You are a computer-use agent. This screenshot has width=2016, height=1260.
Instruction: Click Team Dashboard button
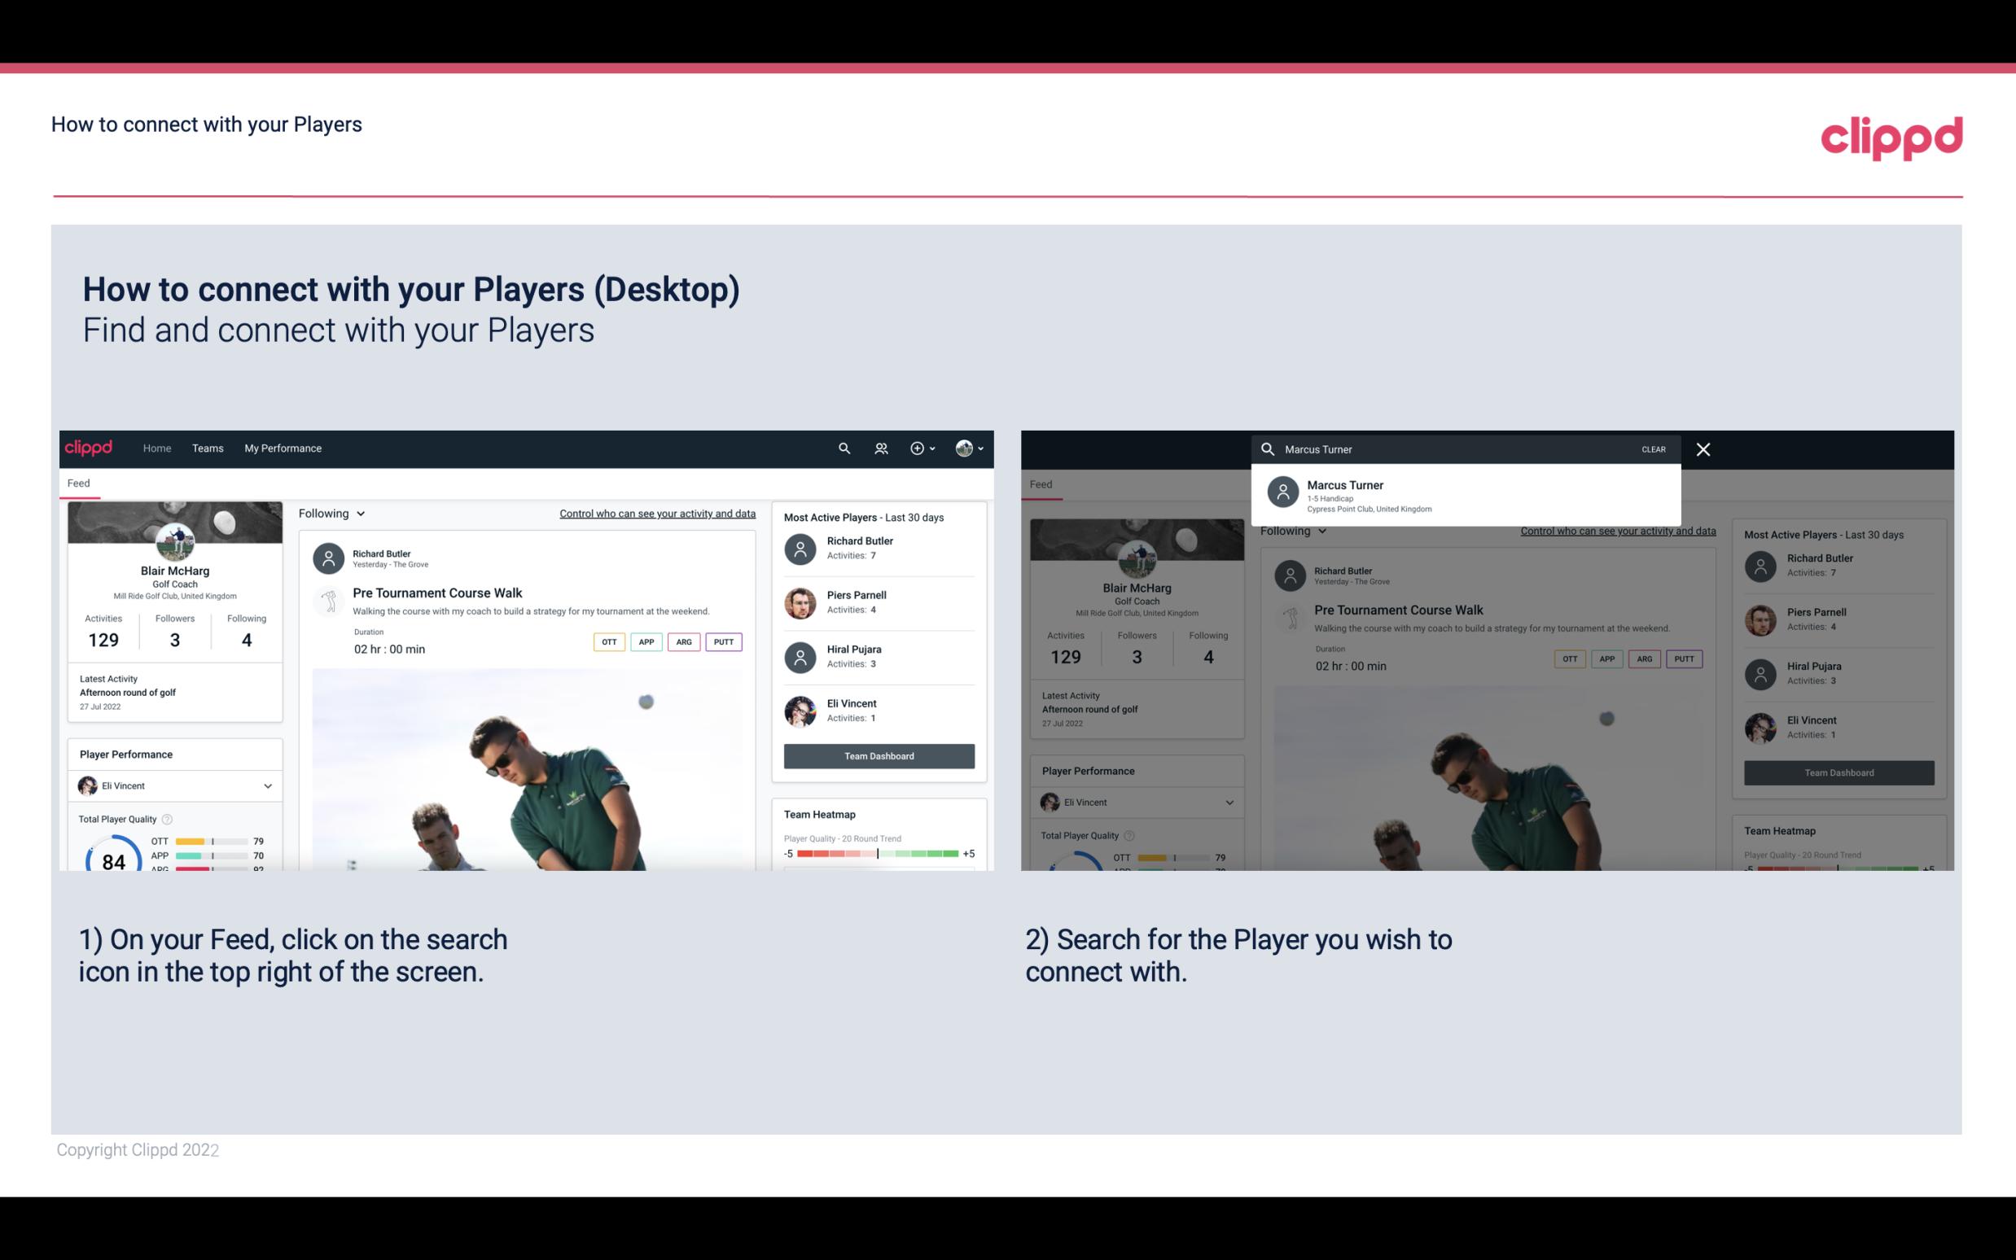878,755
